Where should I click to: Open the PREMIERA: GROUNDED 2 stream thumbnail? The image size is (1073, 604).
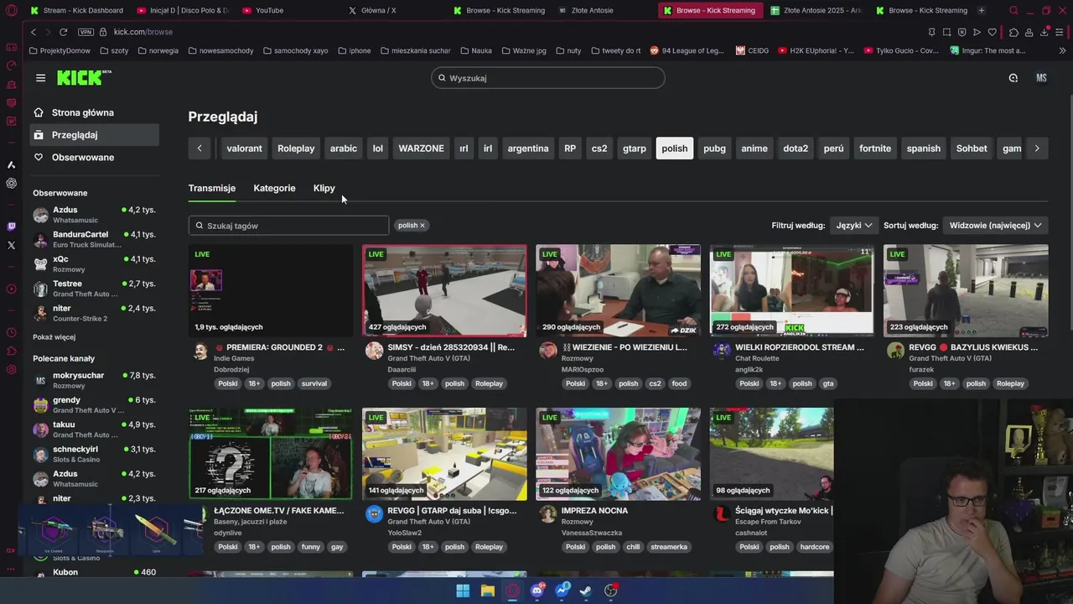[271, 290]
